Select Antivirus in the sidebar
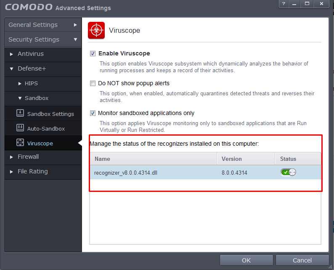Viewport: 334px width, 270px height. coord(43,54)
